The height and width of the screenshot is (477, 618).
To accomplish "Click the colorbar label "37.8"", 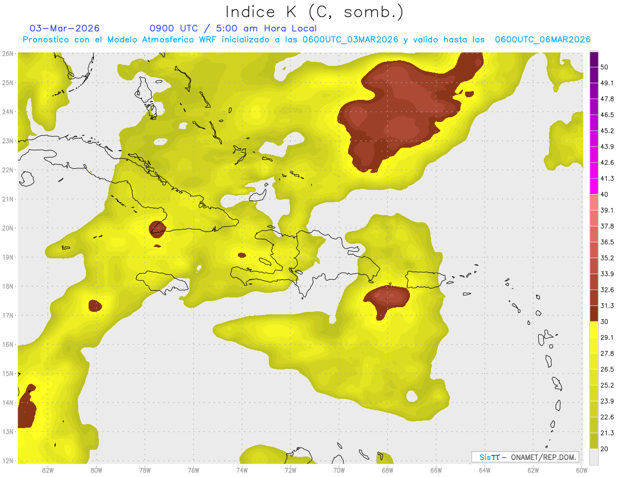I will (607, 226).
